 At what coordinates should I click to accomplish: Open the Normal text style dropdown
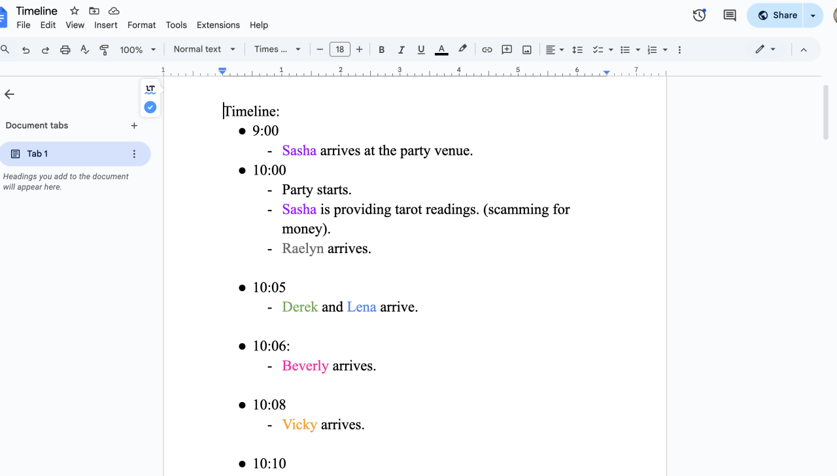[x=204, y=50]
